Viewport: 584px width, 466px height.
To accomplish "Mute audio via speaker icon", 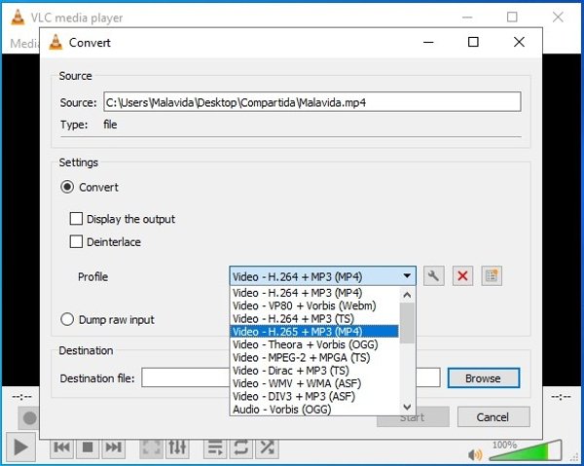I will [475, 454].
